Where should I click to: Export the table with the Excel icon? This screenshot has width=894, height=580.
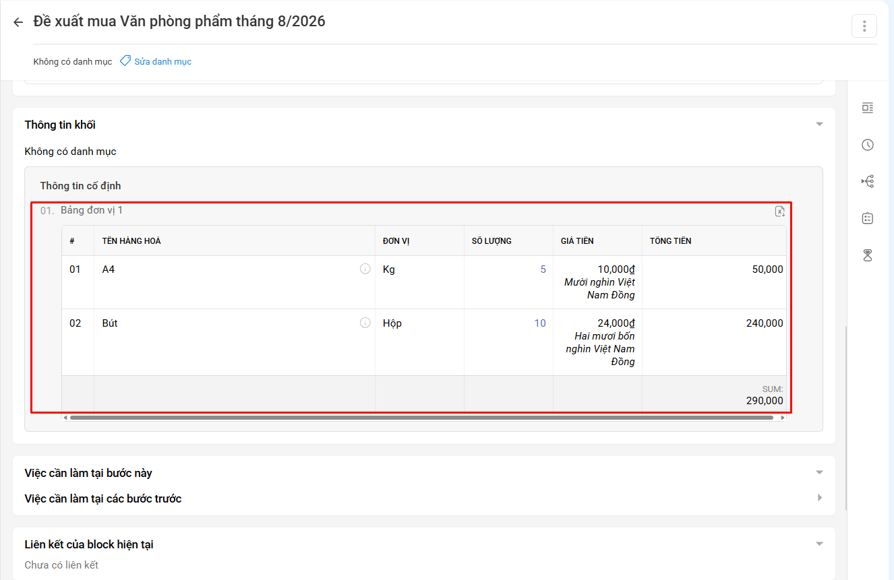tap(779, 211)
